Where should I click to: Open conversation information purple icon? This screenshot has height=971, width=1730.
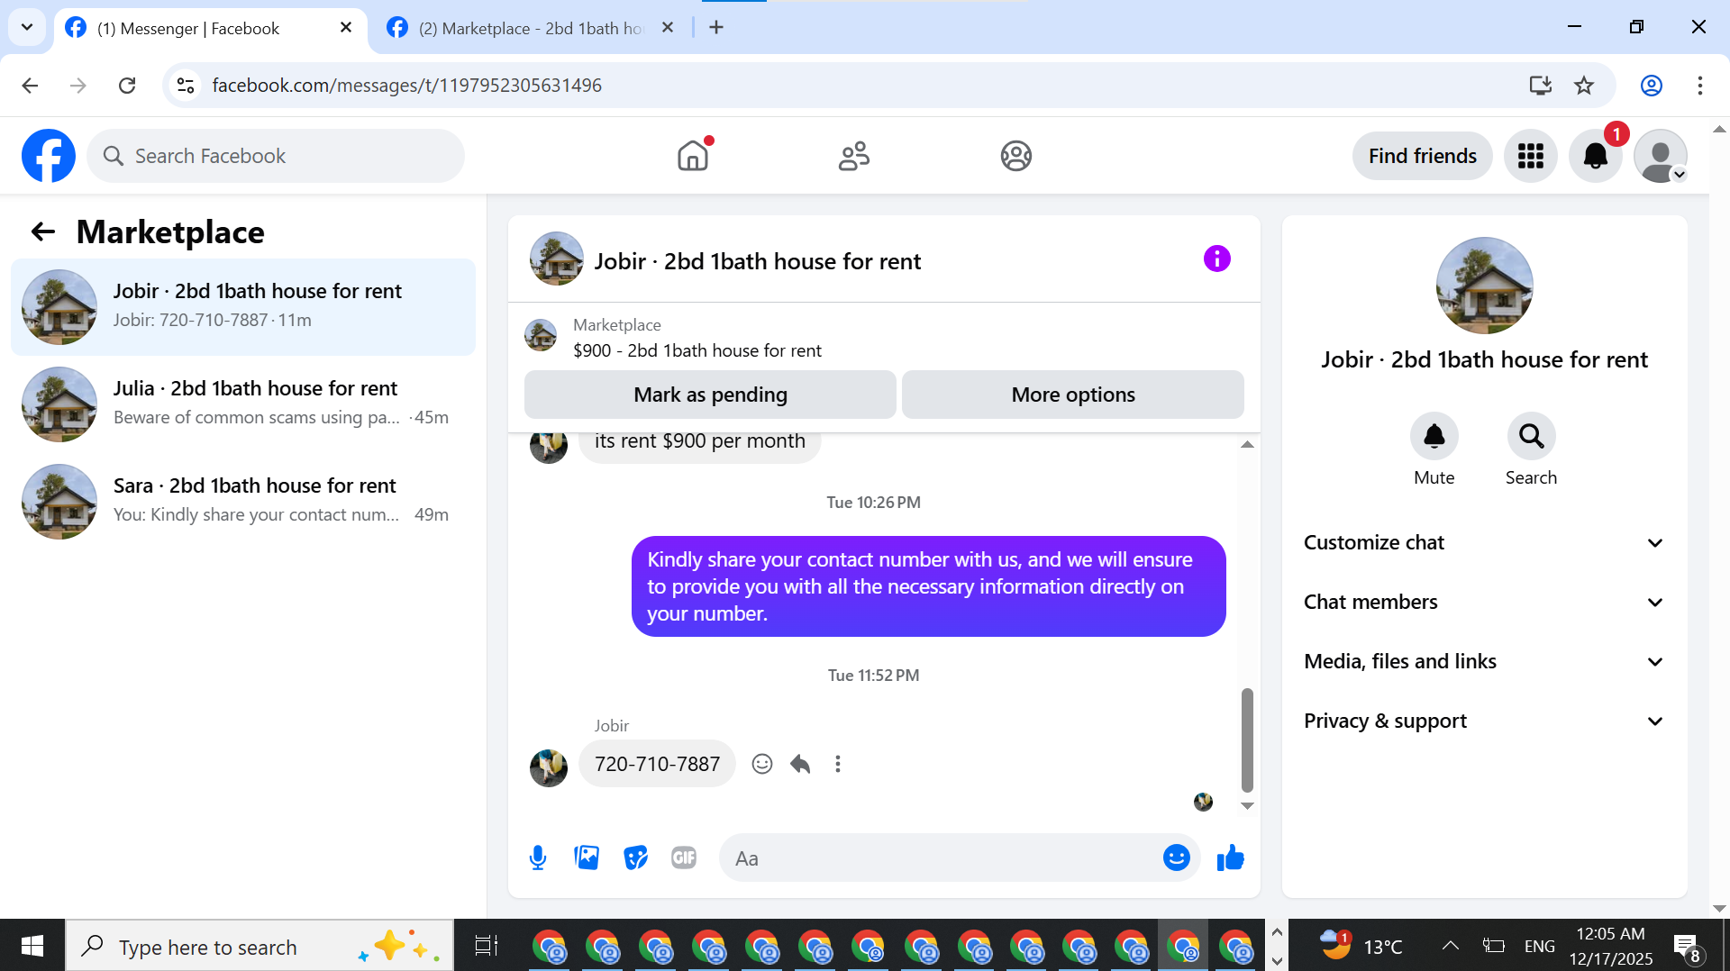[x=1216, y=259]
